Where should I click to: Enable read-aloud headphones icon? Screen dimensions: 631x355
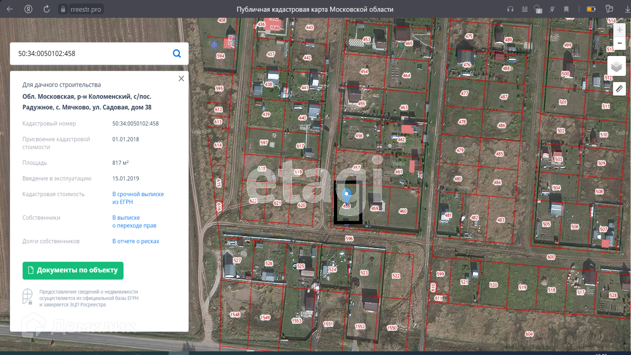[510, 9]
